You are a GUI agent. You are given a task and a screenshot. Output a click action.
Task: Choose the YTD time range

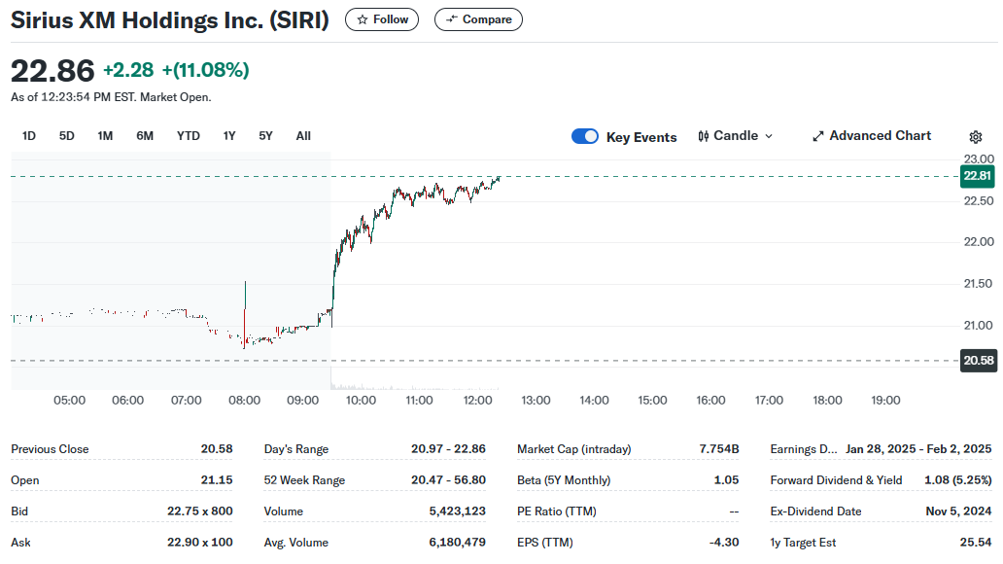[x=188, y=136]
